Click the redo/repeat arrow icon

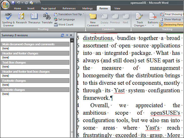click(26, 3)
